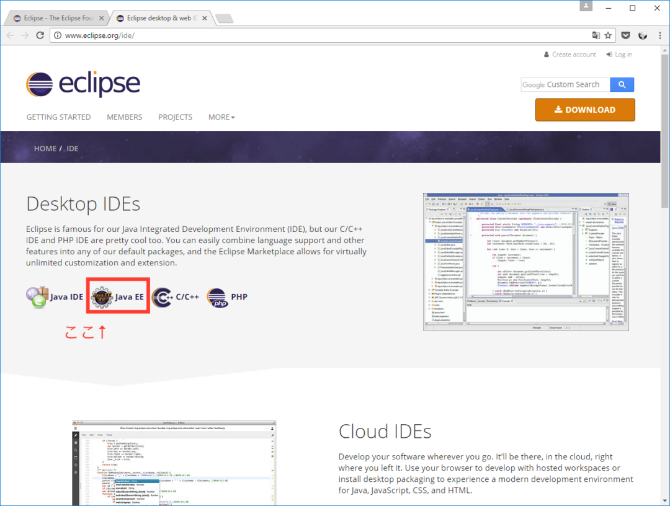
Task: Click the Java EE gear icon
Action: 102,298
